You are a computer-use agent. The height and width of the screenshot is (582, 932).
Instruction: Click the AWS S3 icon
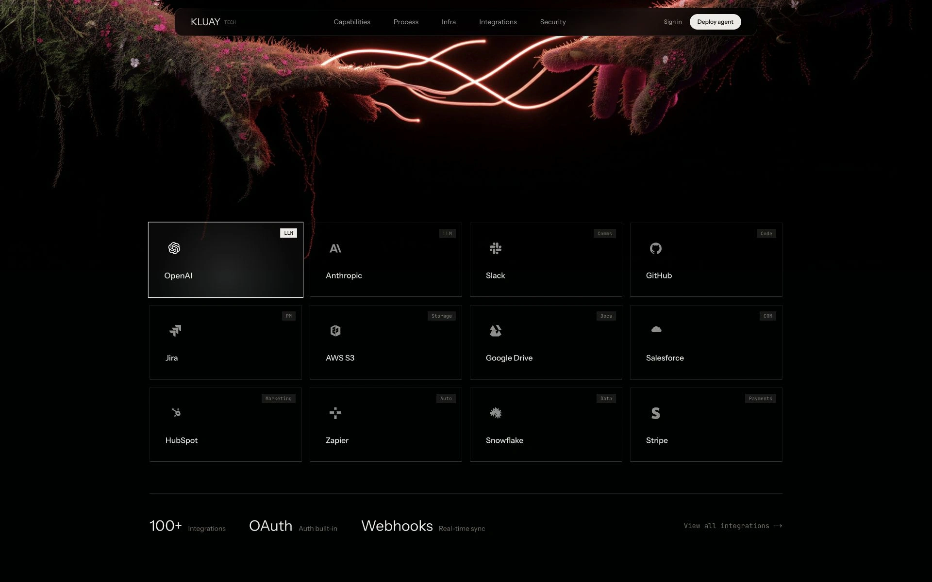[x=335, y=331]
